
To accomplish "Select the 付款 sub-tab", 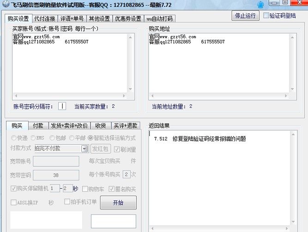I will [38, 126].
